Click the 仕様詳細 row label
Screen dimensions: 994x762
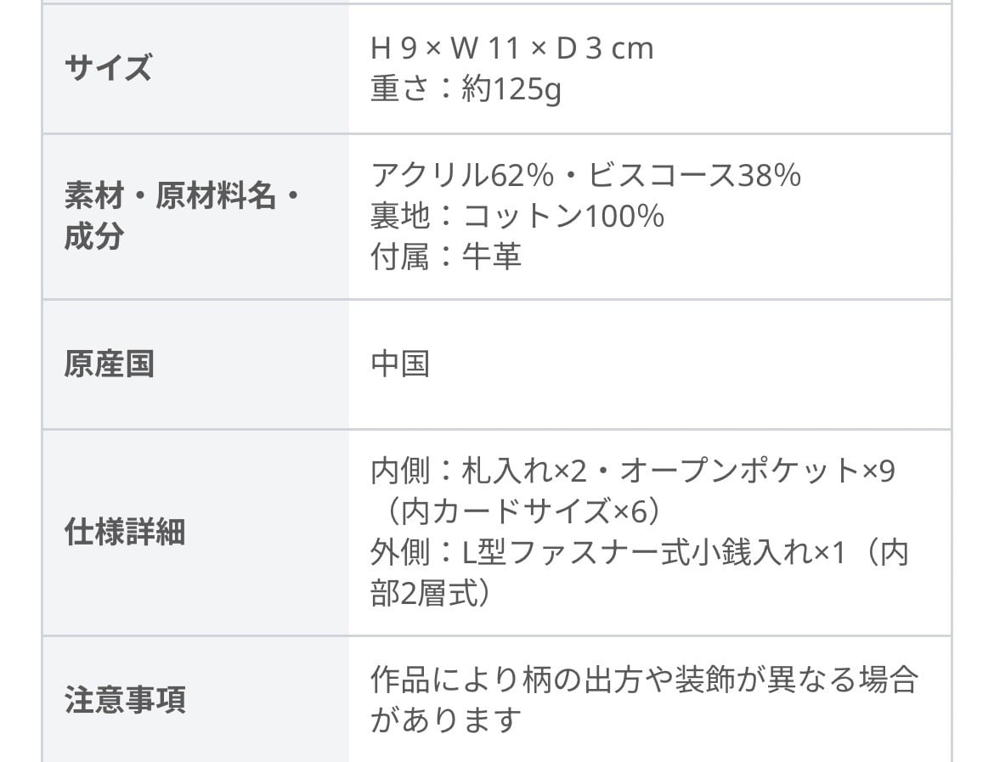pos(124,533)
